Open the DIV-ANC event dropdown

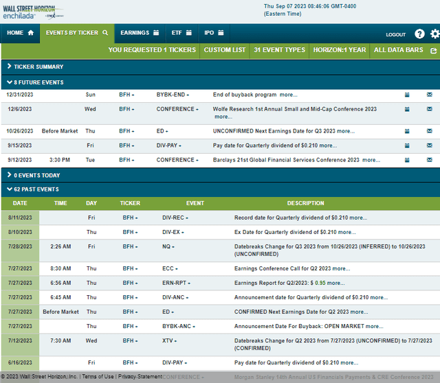[x=175, y=298]
